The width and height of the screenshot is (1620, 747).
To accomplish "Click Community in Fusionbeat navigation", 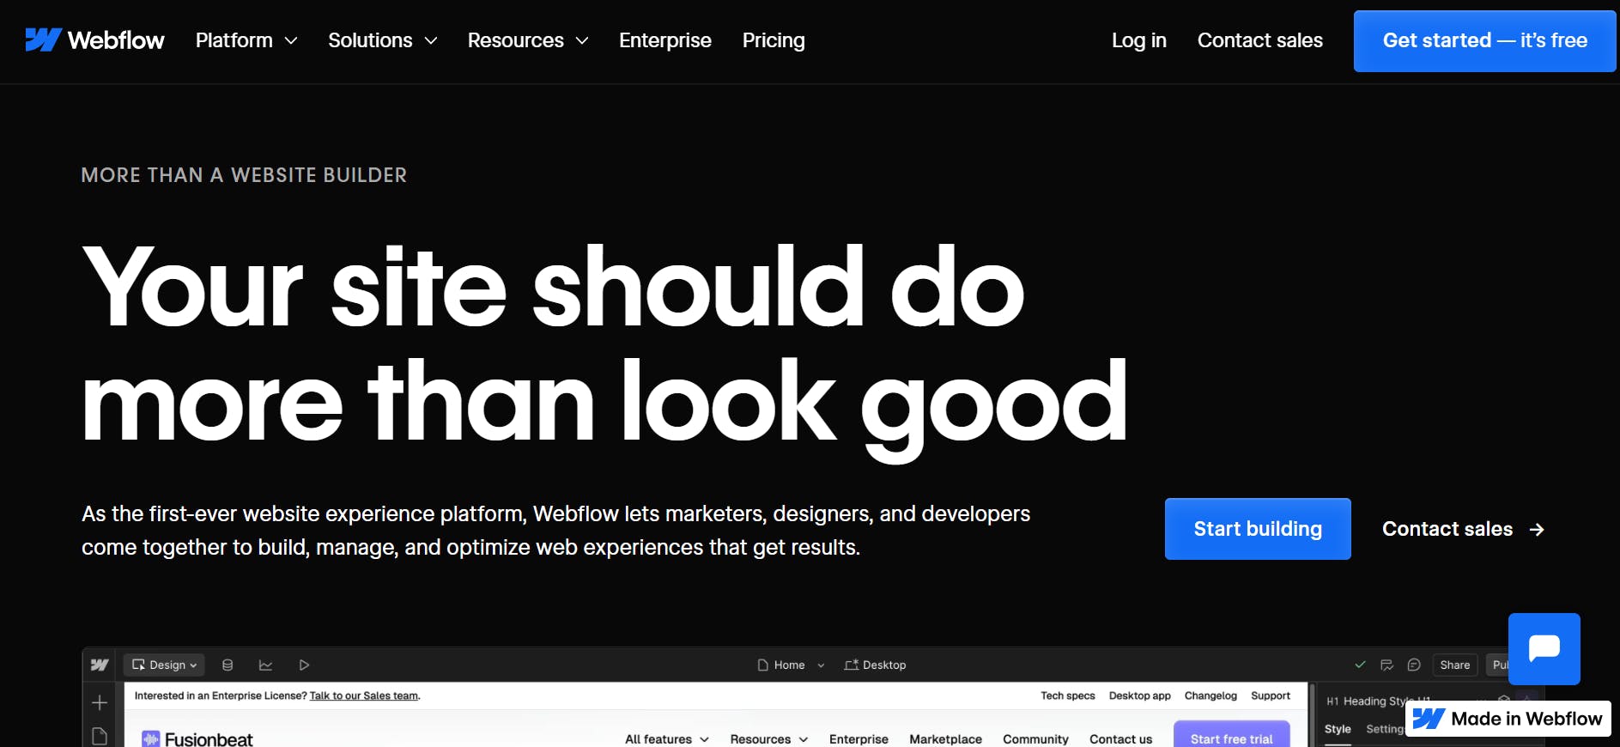I will pos(1035,739).
